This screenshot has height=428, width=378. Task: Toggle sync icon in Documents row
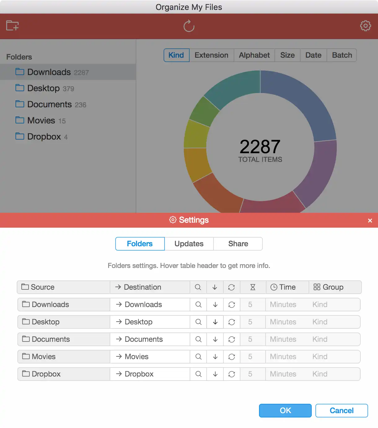[232, 339]
